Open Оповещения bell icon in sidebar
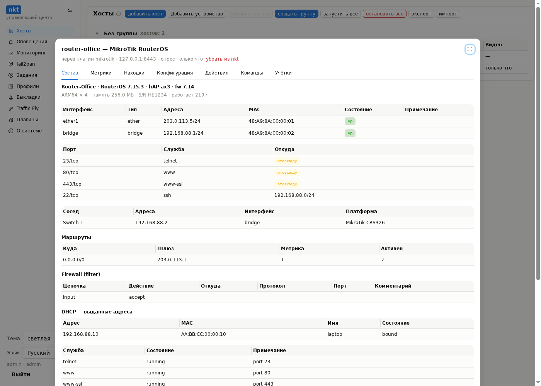The width and height of the screenshot is (541, 386). (11, 42)
